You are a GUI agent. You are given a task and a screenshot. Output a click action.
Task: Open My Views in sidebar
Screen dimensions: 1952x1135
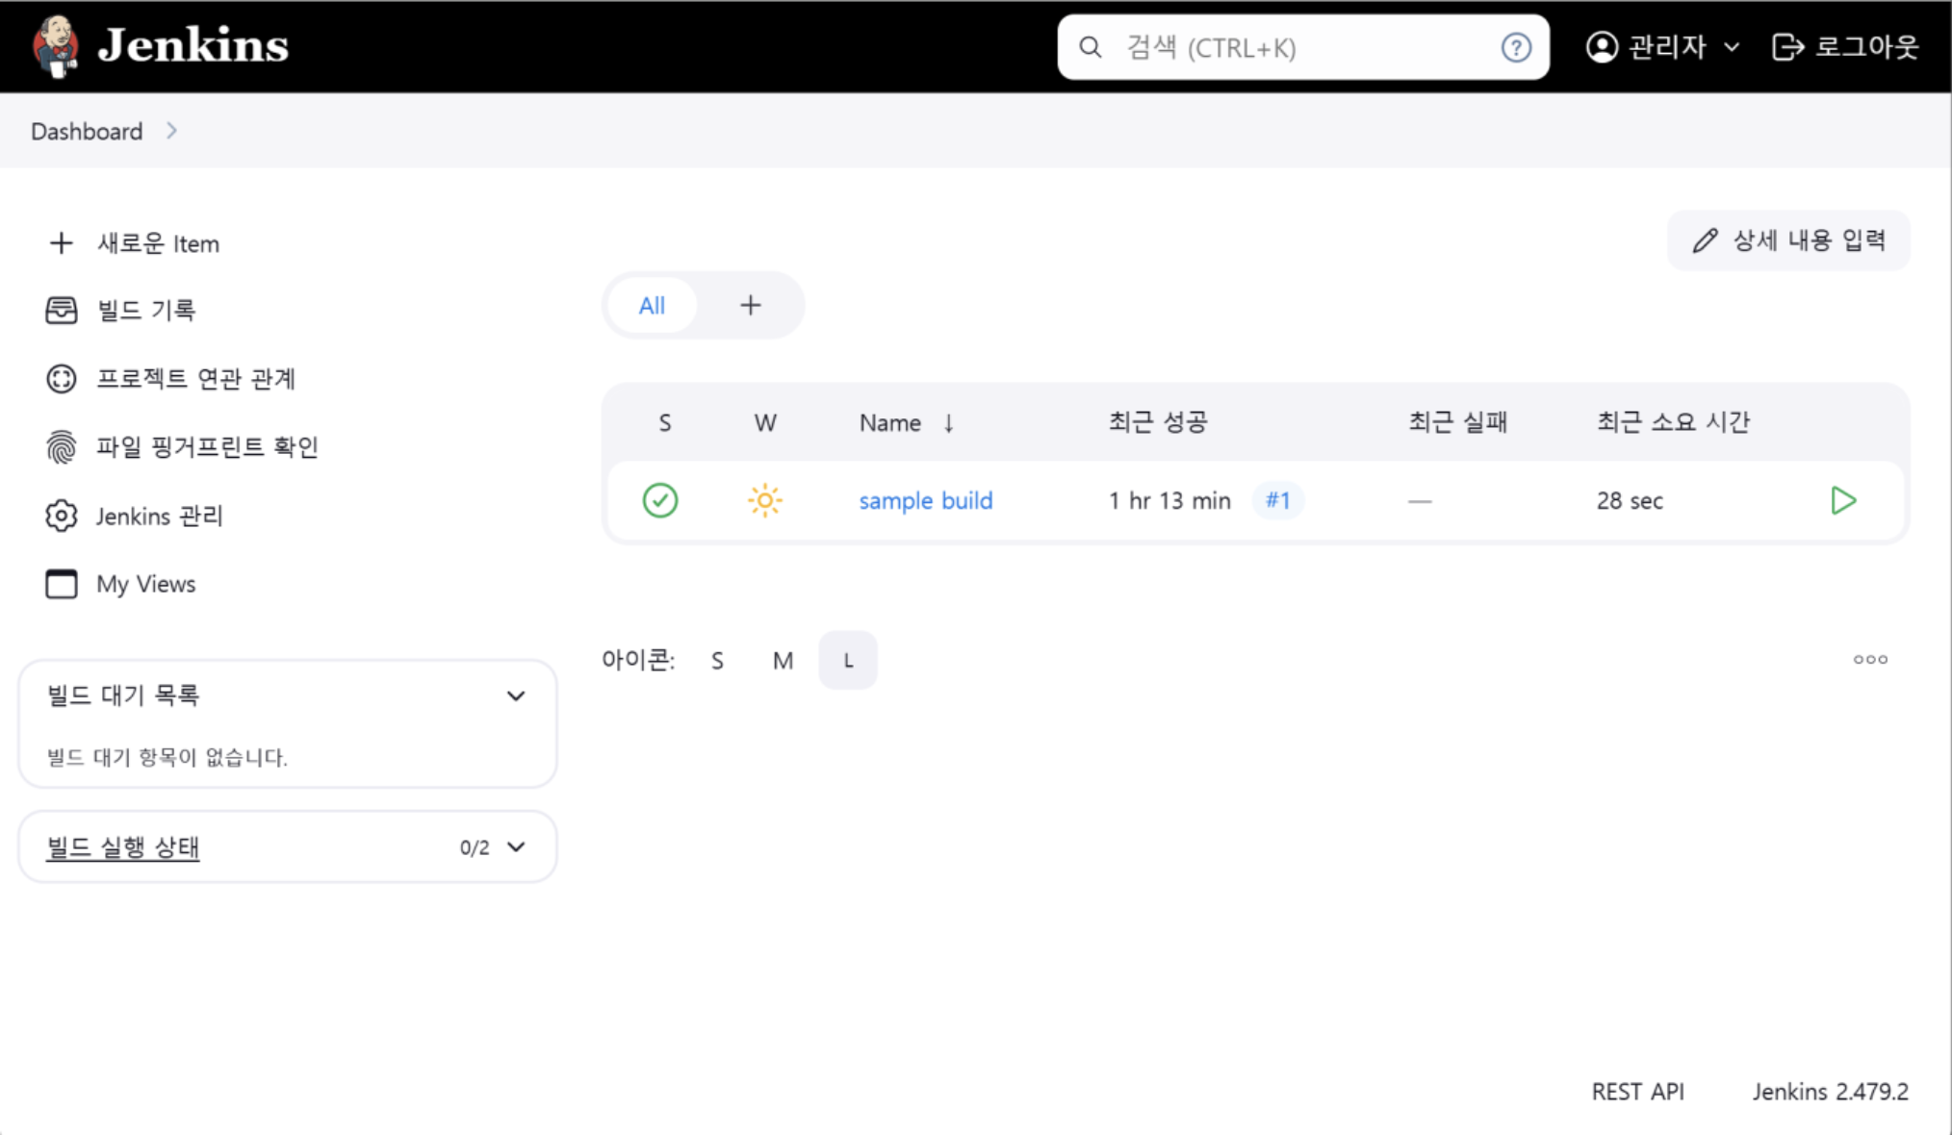(x=121, y=584)
